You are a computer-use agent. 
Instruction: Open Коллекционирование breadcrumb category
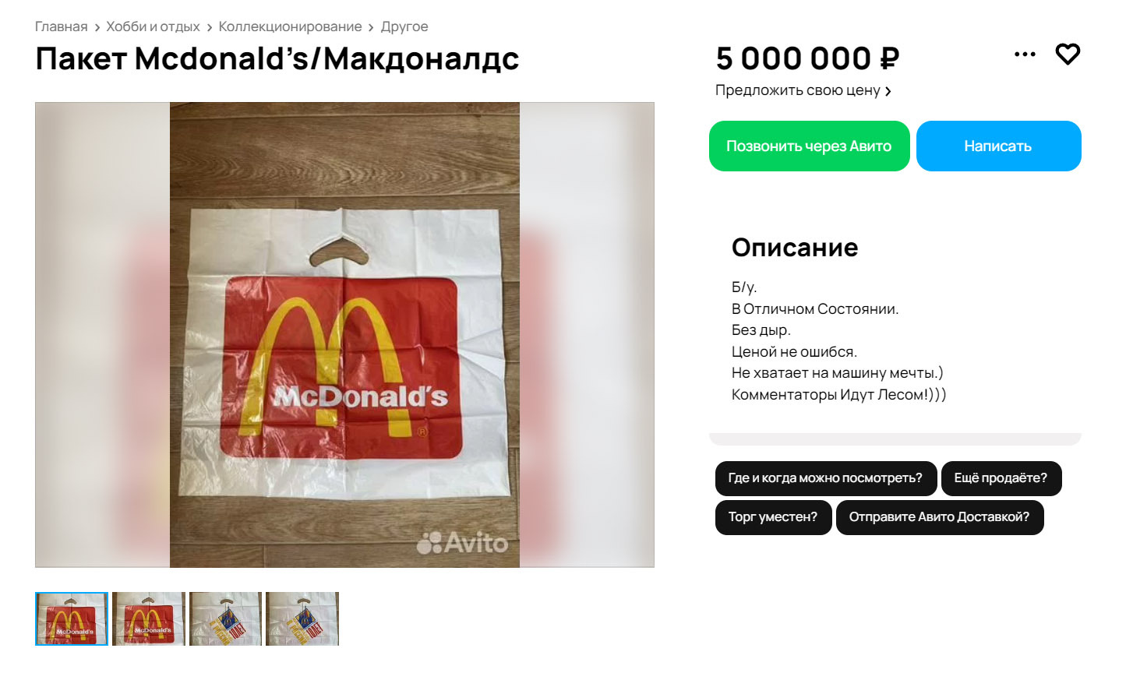tap(290, 26)
